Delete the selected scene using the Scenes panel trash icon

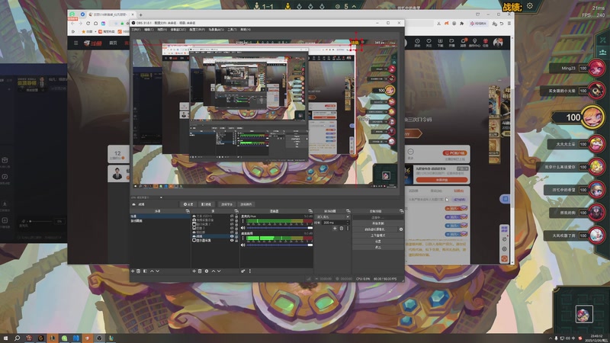(x=138, y=271)
